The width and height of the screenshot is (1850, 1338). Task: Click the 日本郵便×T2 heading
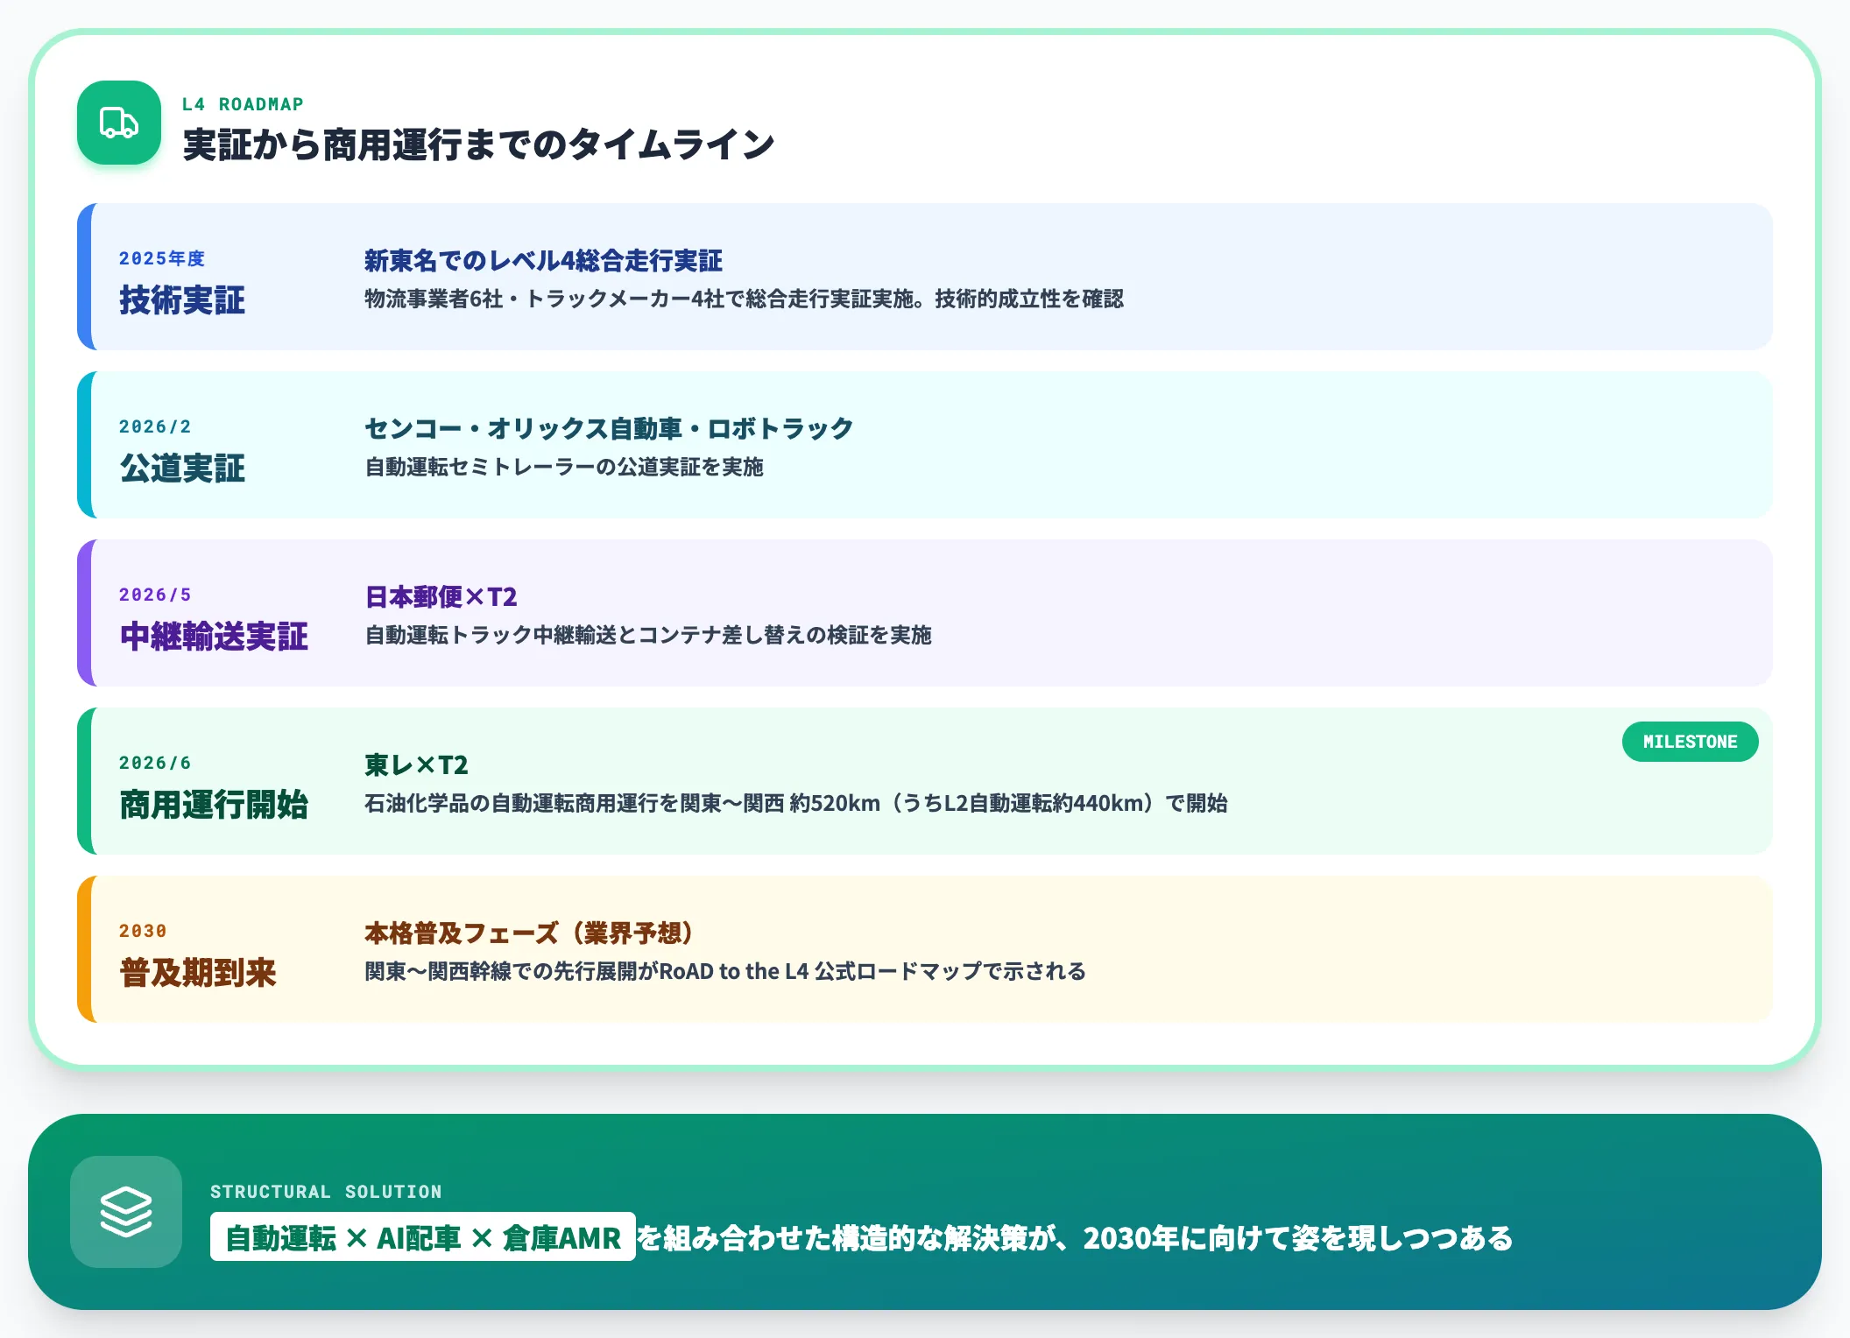click(441, 596)
